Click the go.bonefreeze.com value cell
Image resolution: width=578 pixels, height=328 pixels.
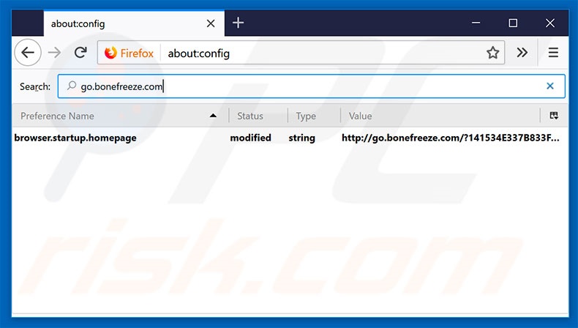(450, 138)
